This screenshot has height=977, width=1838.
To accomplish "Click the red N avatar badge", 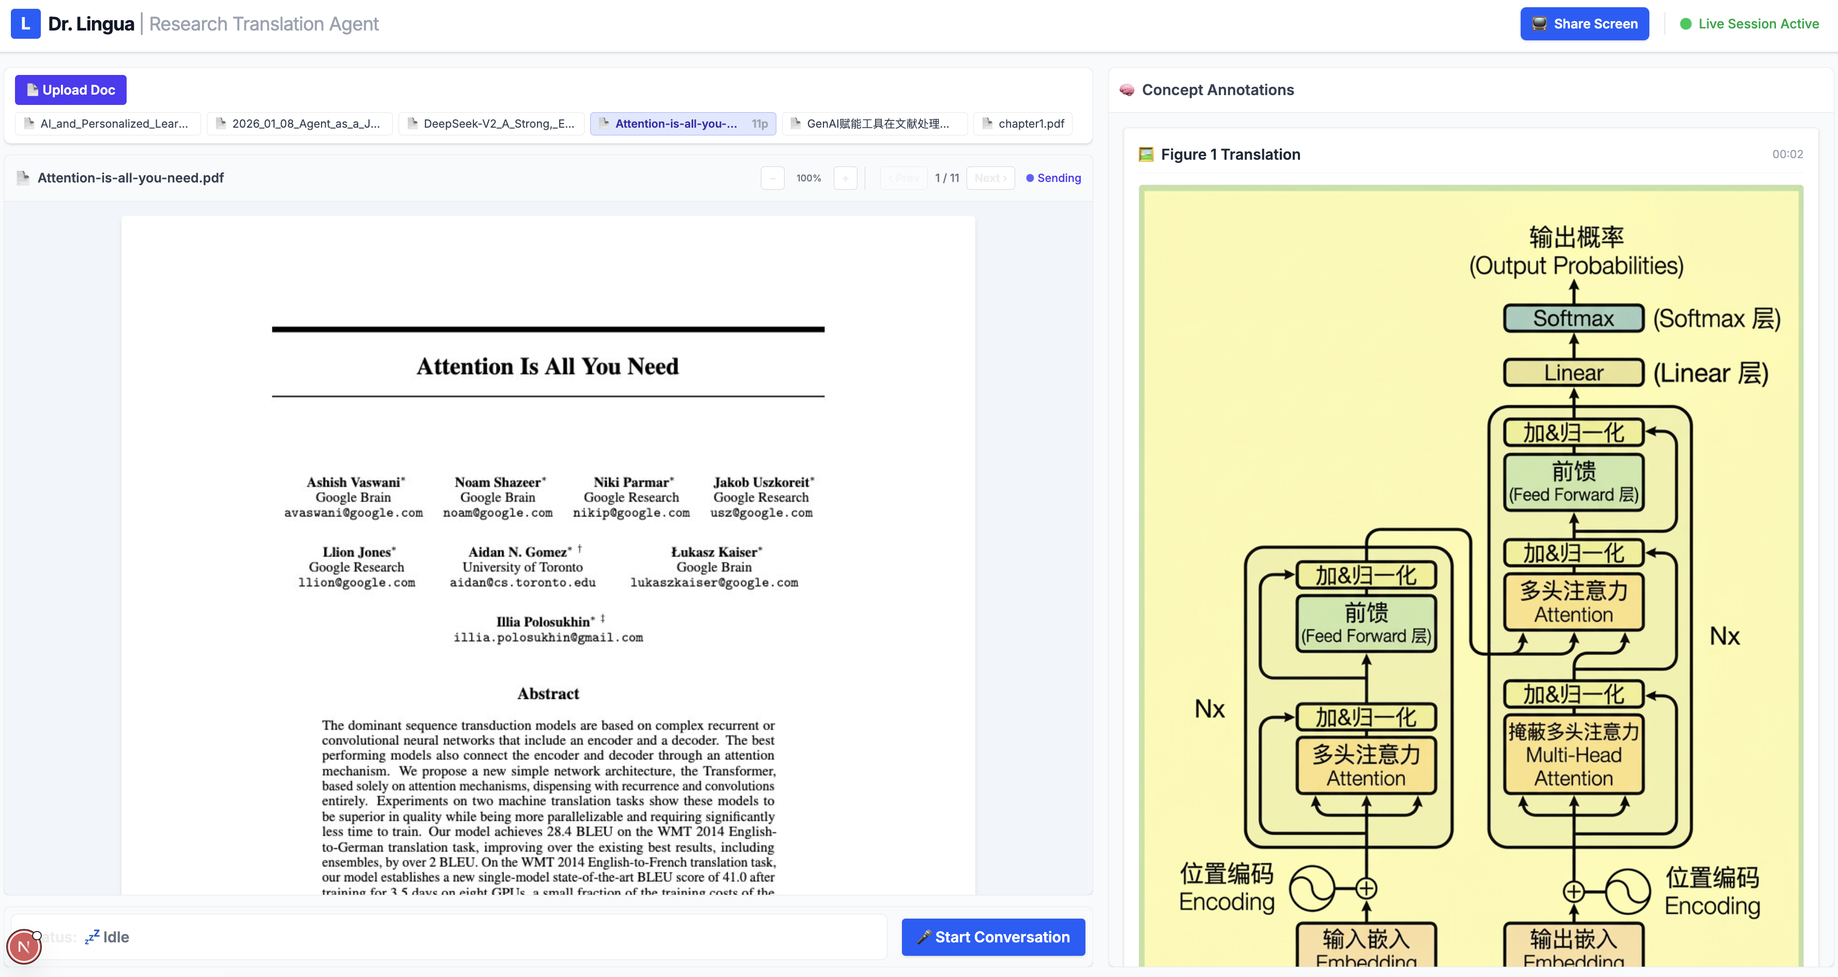I will click(24, 947).
